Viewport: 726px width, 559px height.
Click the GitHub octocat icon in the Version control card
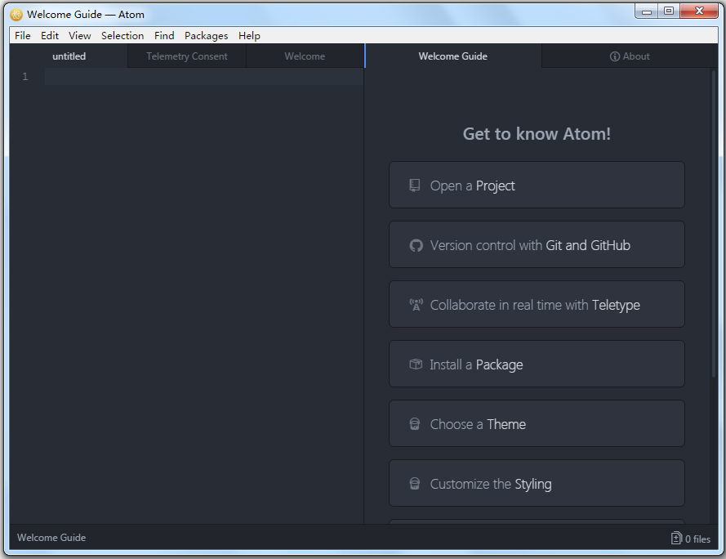[x=416, y=245]
